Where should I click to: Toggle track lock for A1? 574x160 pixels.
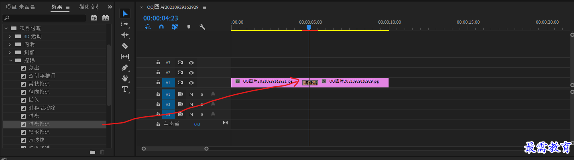[159, 94]
